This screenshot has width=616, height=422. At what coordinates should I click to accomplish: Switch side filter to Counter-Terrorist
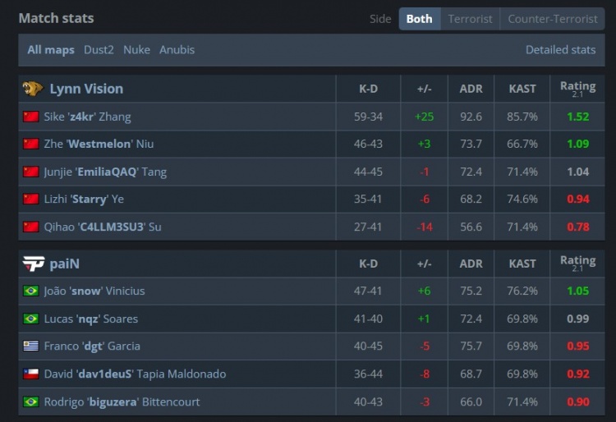551,19
